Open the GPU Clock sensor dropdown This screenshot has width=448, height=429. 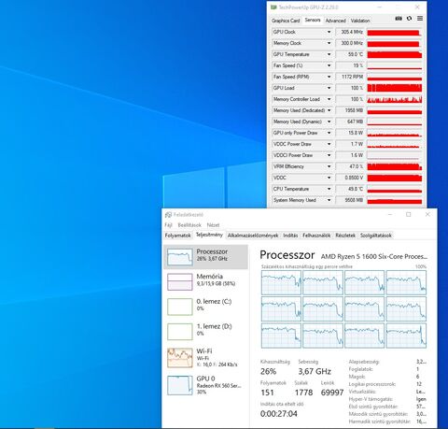tap(329, 32)
